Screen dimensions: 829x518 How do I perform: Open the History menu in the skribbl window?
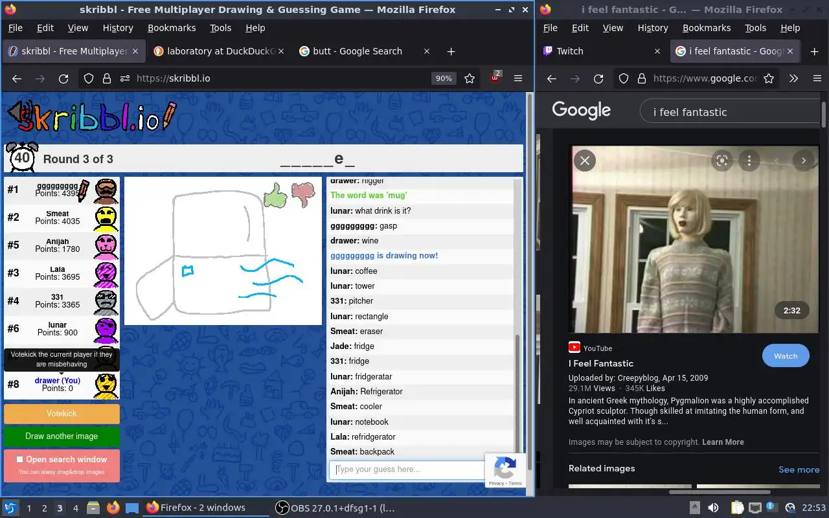click(118, 28)
